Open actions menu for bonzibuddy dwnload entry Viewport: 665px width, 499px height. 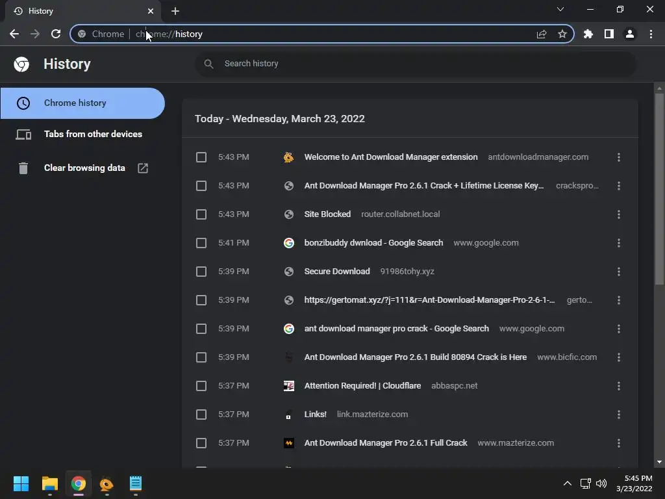tap(619, 243)
